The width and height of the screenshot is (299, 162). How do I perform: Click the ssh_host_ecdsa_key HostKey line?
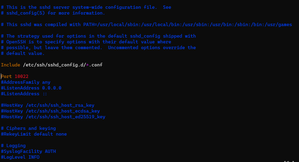50,111
